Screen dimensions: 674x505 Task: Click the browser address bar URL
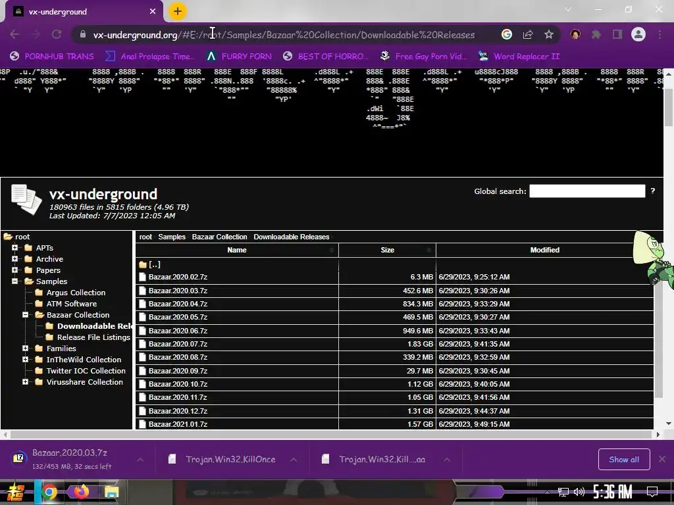[x=284, y=35]
